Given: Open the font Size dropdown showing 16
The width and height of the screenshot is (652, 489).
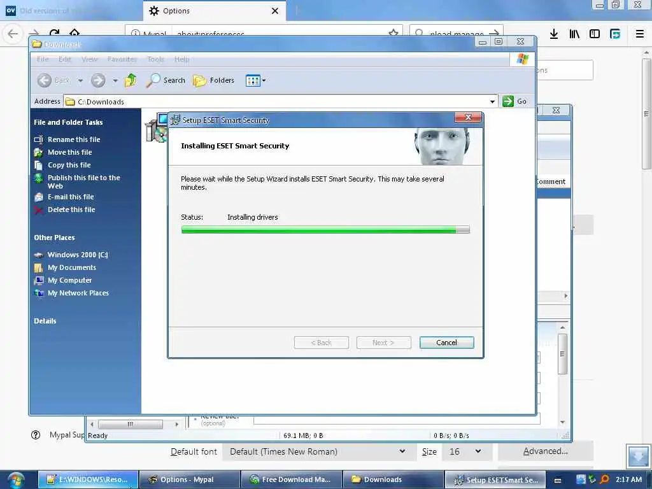Looking at the screenshot, I should click(x=467, y=451).
